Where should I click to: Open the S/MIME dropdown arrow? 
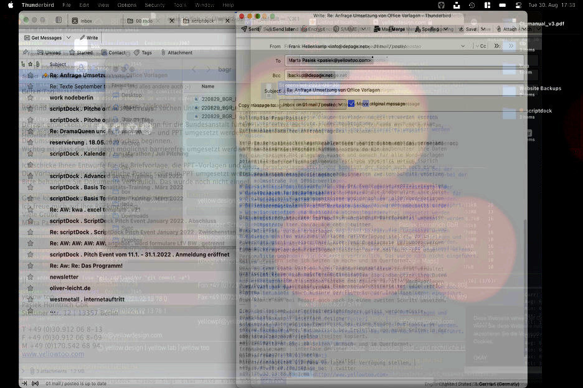[x=363, y=29]
